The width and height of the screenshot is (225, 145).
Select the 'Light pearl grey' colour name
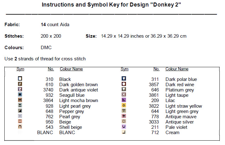pyautogui.click(x=75, y=106)
